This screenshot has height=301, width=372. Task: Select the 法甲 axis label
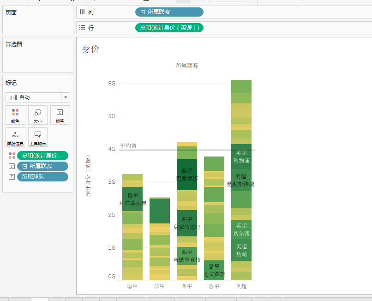(x=159, y=286)
